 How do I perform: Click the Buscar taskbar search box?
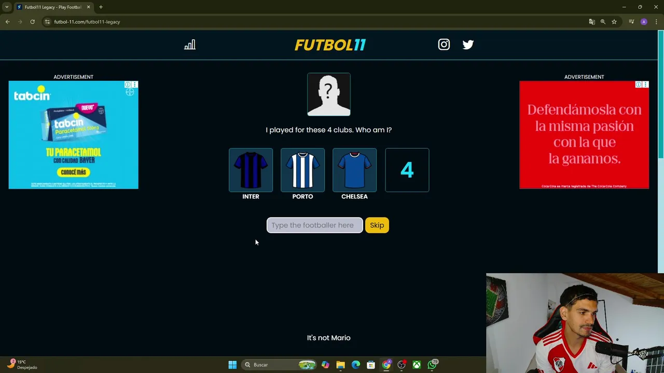coord(280,365)
